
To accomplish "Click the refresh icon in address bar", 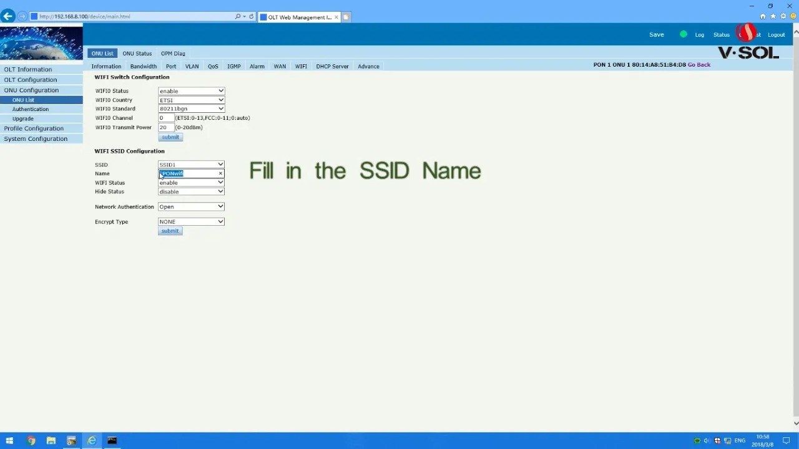I will (252, 17).
